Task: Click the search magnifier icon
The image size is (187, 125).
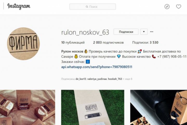Action: [x=87, y=7]
